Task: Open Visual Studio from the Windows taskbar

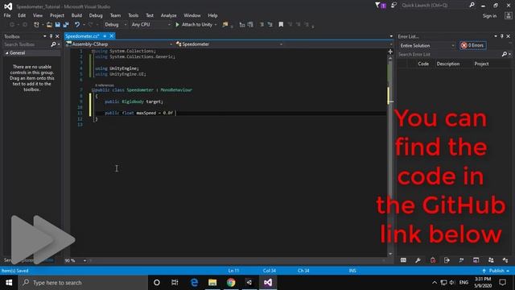Action: 268,283
